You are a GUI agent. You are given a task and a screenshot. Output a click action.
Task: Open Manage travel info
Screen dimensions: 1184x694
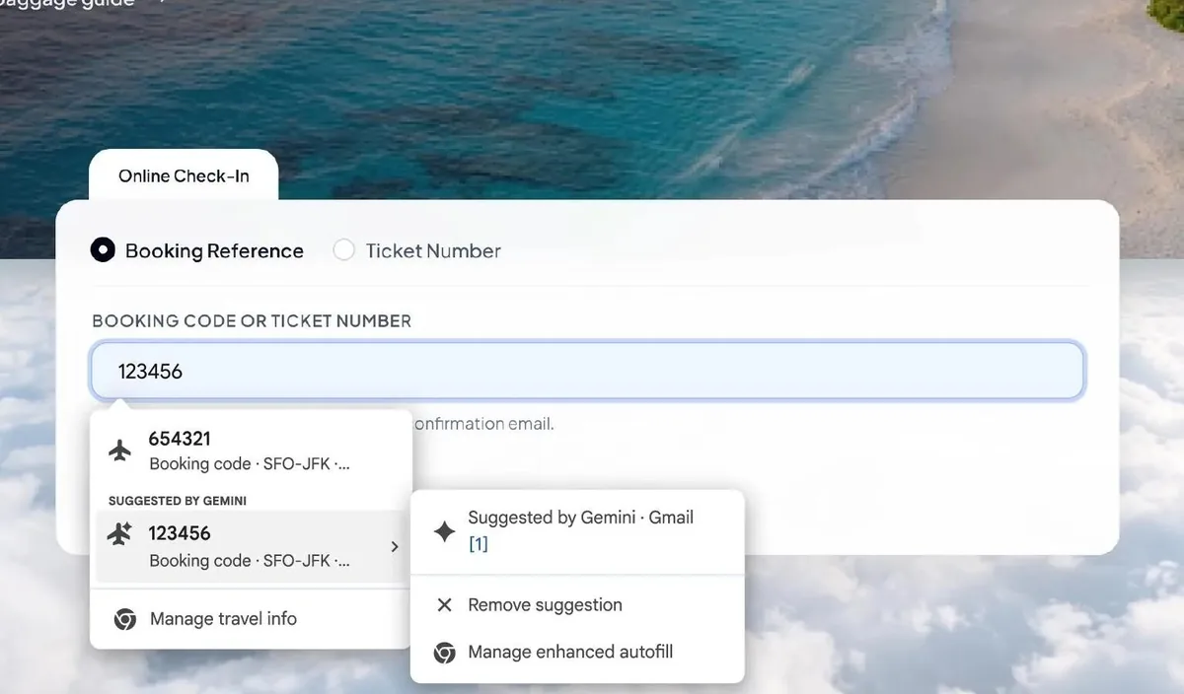coord(252,619)
